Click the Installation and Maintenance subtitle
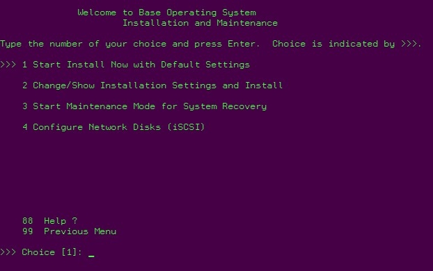The width and height of the screenshot is (433, 271). (200, 23)
